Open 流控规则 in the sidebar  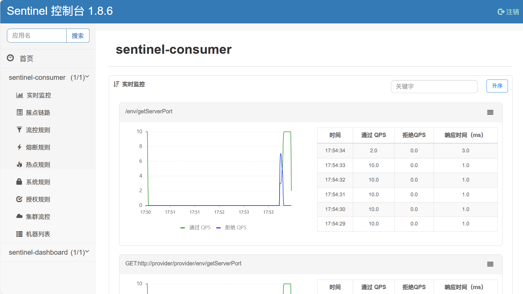38,130
